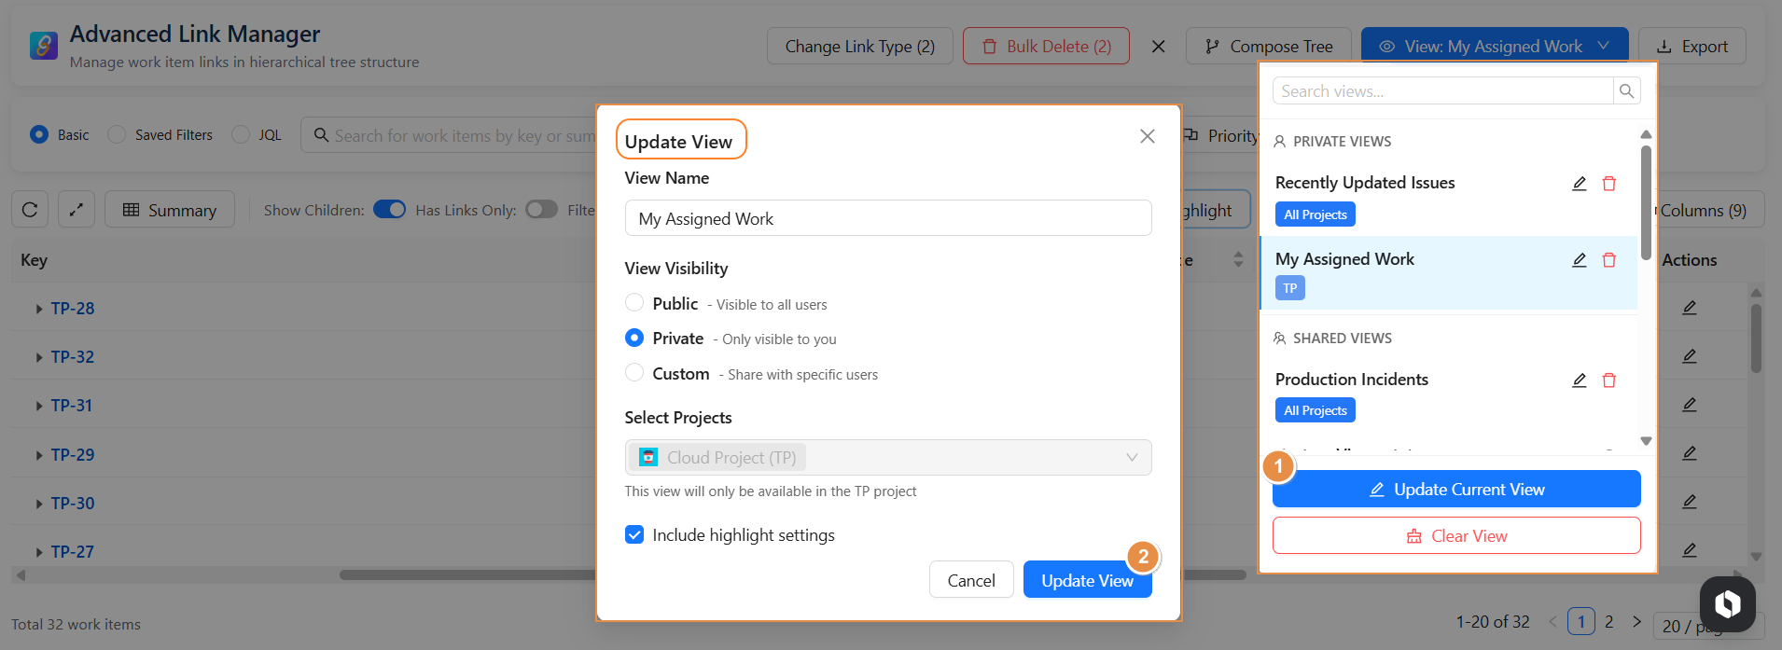Cancel the Update View dialog

(x=971, y=580)
